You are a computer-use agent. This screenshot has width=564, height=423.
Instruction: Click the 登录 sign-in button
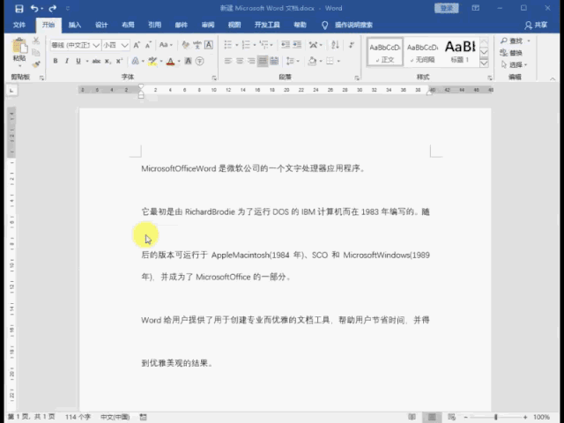(447, 8)
